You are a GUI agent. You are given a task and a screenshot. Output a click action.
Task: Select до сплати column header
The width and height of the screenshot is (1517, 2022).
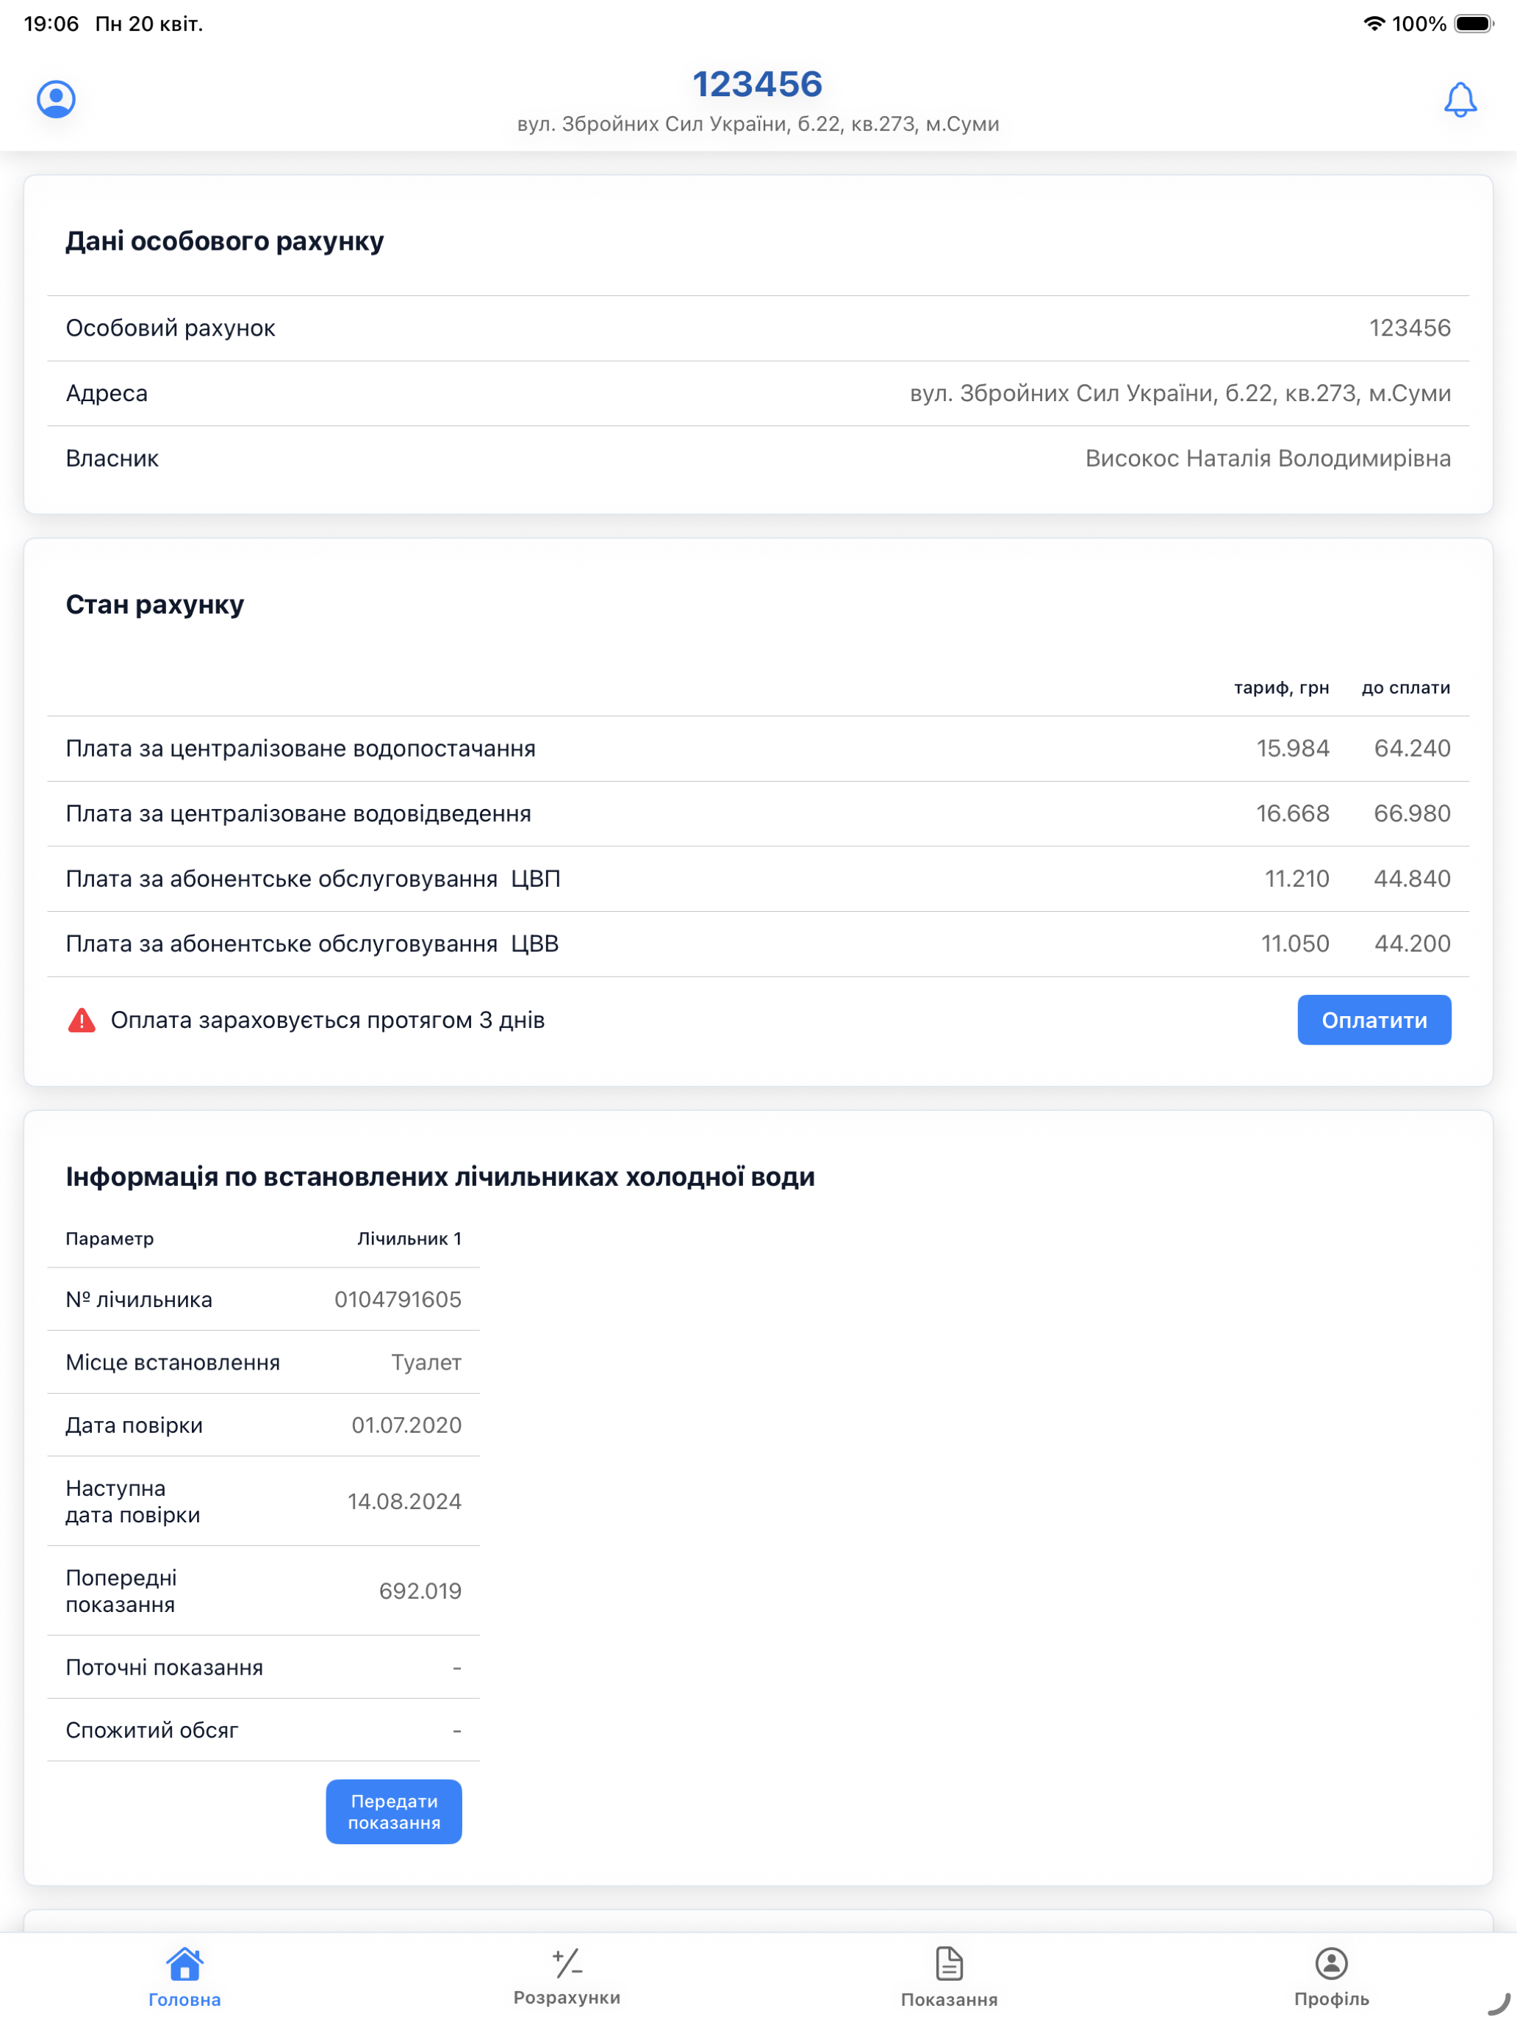(x=1405, y=688)
